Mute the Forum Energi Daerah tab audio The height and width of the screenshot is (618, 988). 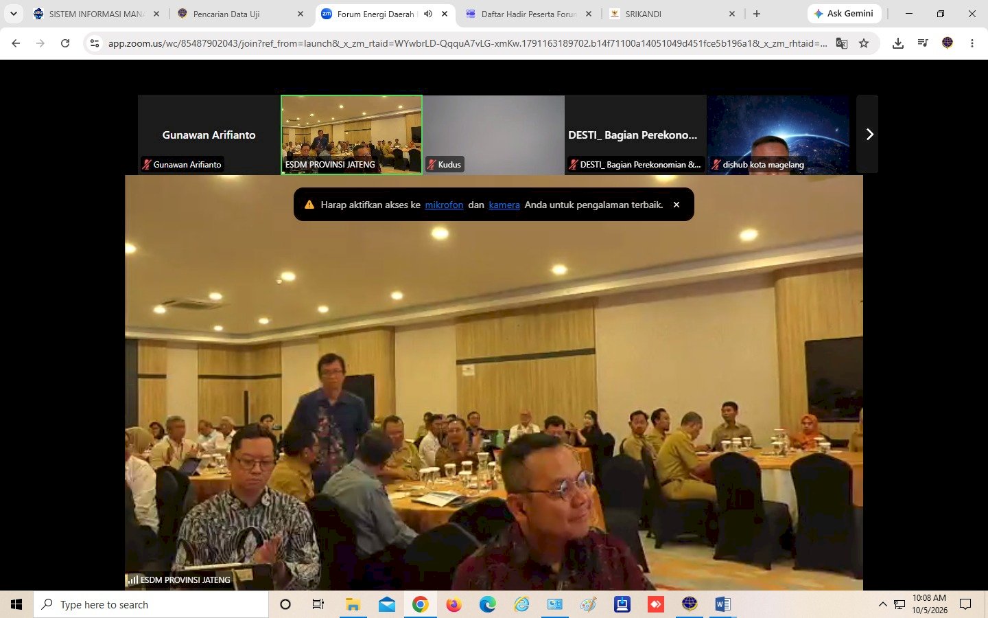coord(428,14)
